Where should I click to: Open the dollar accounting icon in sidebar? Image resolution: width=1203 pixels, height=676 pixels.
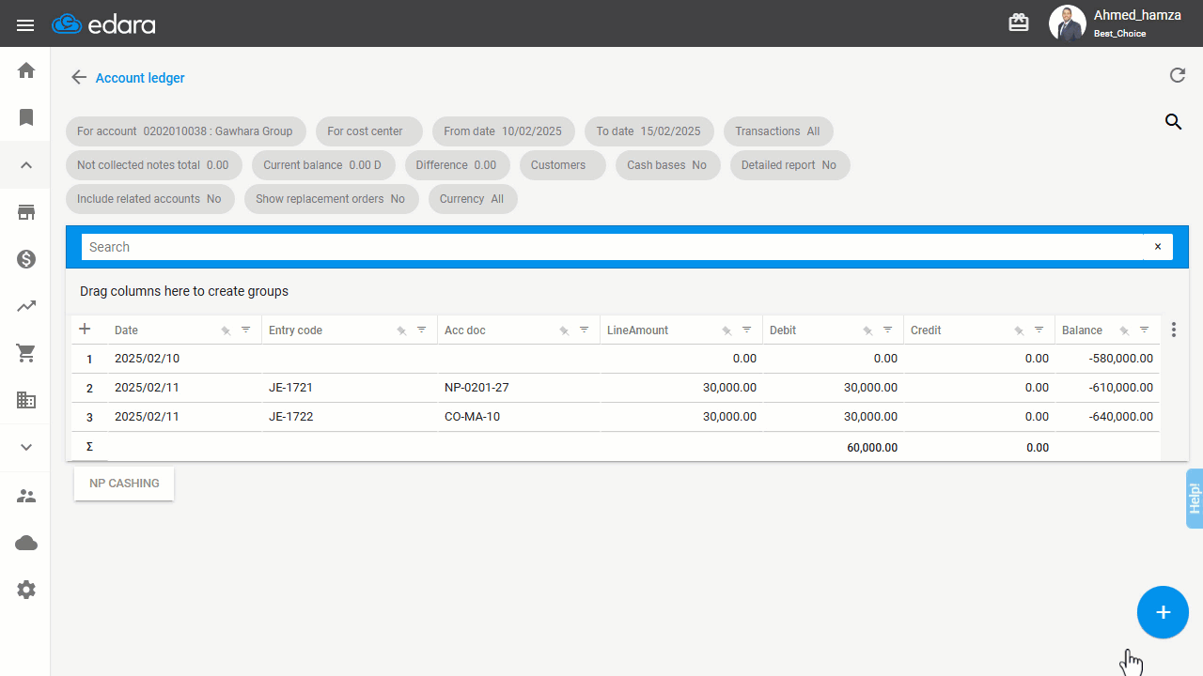(26, 259)
